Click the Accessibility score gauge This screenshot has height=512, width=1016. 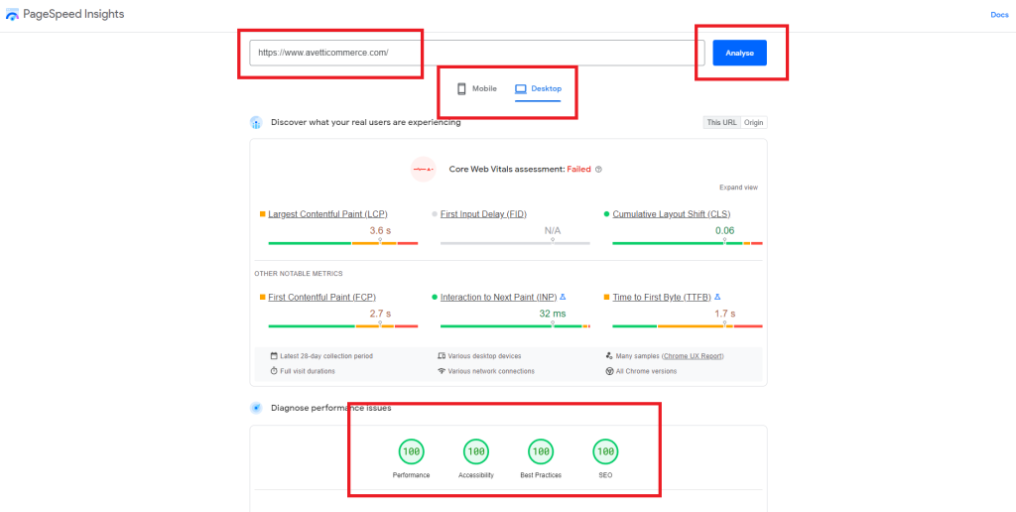coord(475,451)
